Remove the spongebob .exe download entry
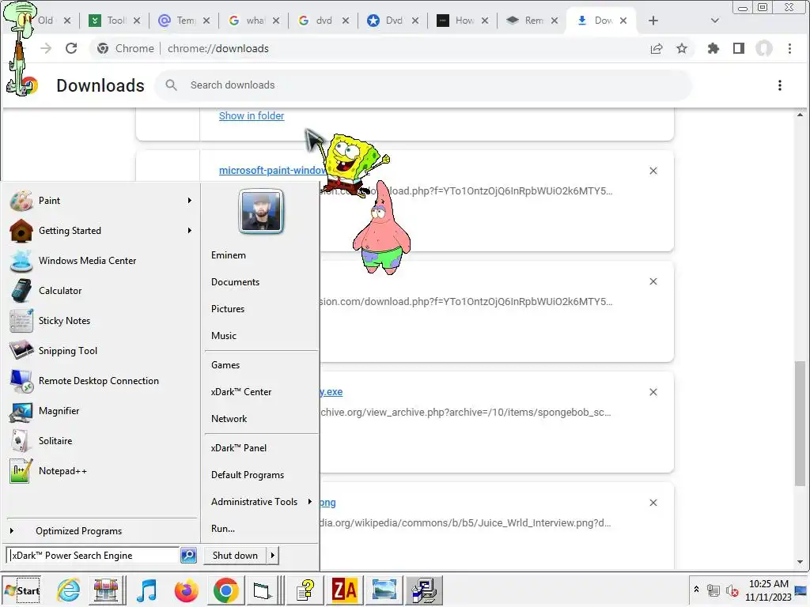The width and height of the screenshot is (810, 607). pyautogui.click(x=653, y=392)
